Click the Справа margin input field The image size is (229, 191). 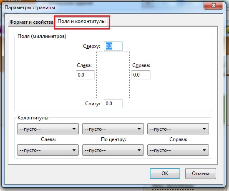click(x=141, y=75)
